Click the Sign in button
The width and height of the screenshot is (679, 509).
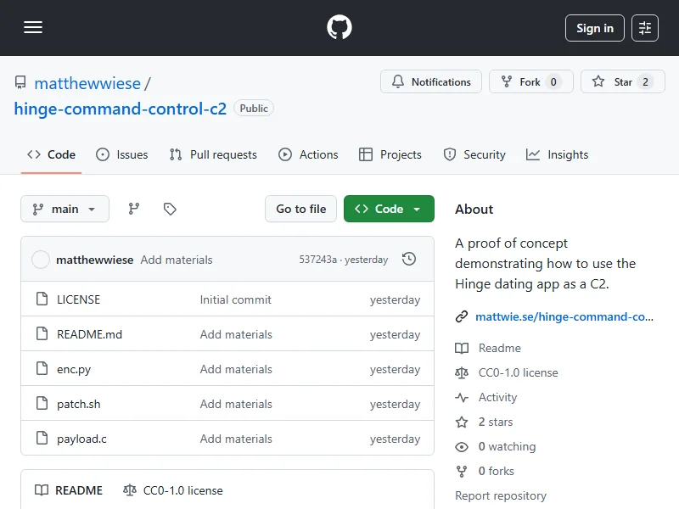(x=594, y=28)
